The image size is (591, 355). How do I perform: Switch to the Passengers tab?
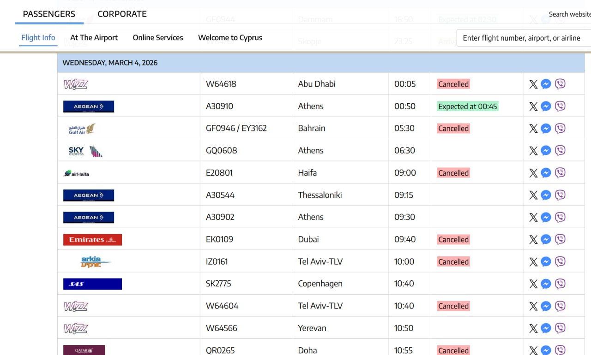click(x=49, y=14)
